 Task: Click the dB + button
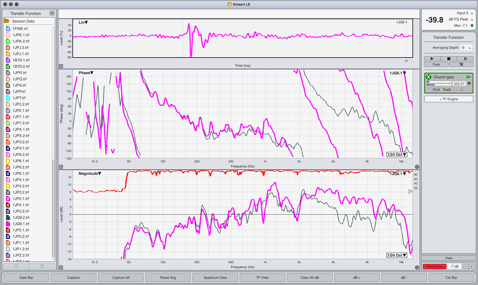coord(357,278)
